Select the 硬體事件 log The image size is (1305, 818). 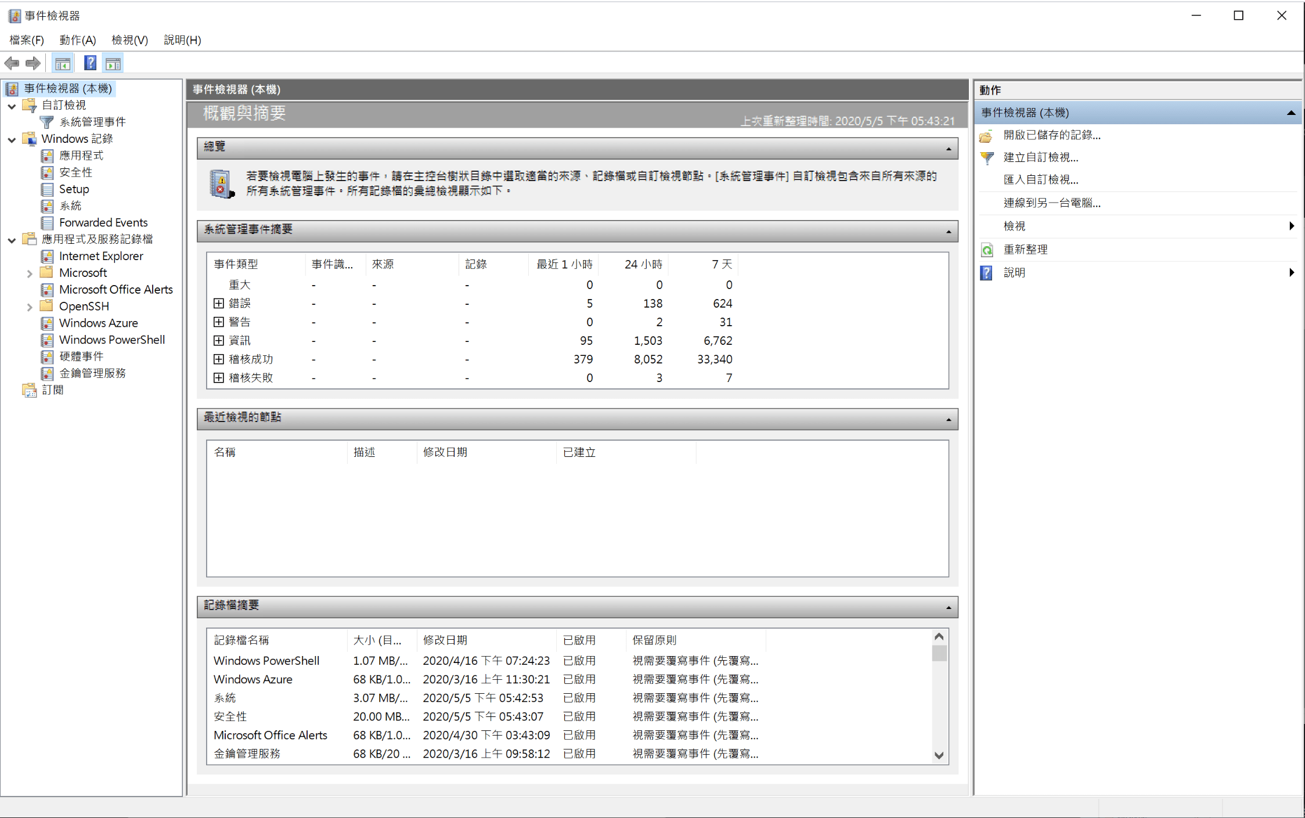81,356
